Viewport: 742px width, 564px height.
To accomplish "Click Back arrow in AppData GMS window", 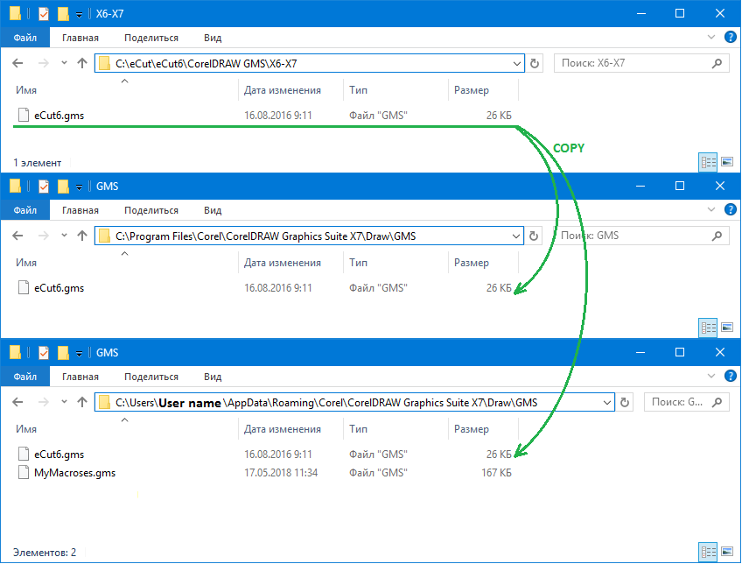I will tap(17, 402).
